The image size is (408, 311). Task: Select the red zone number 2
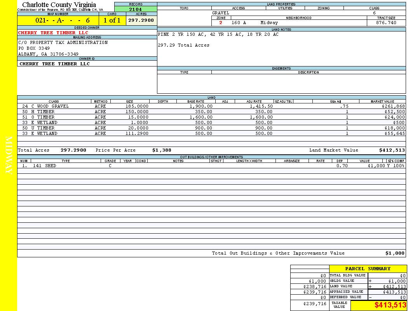pos(221,23)
